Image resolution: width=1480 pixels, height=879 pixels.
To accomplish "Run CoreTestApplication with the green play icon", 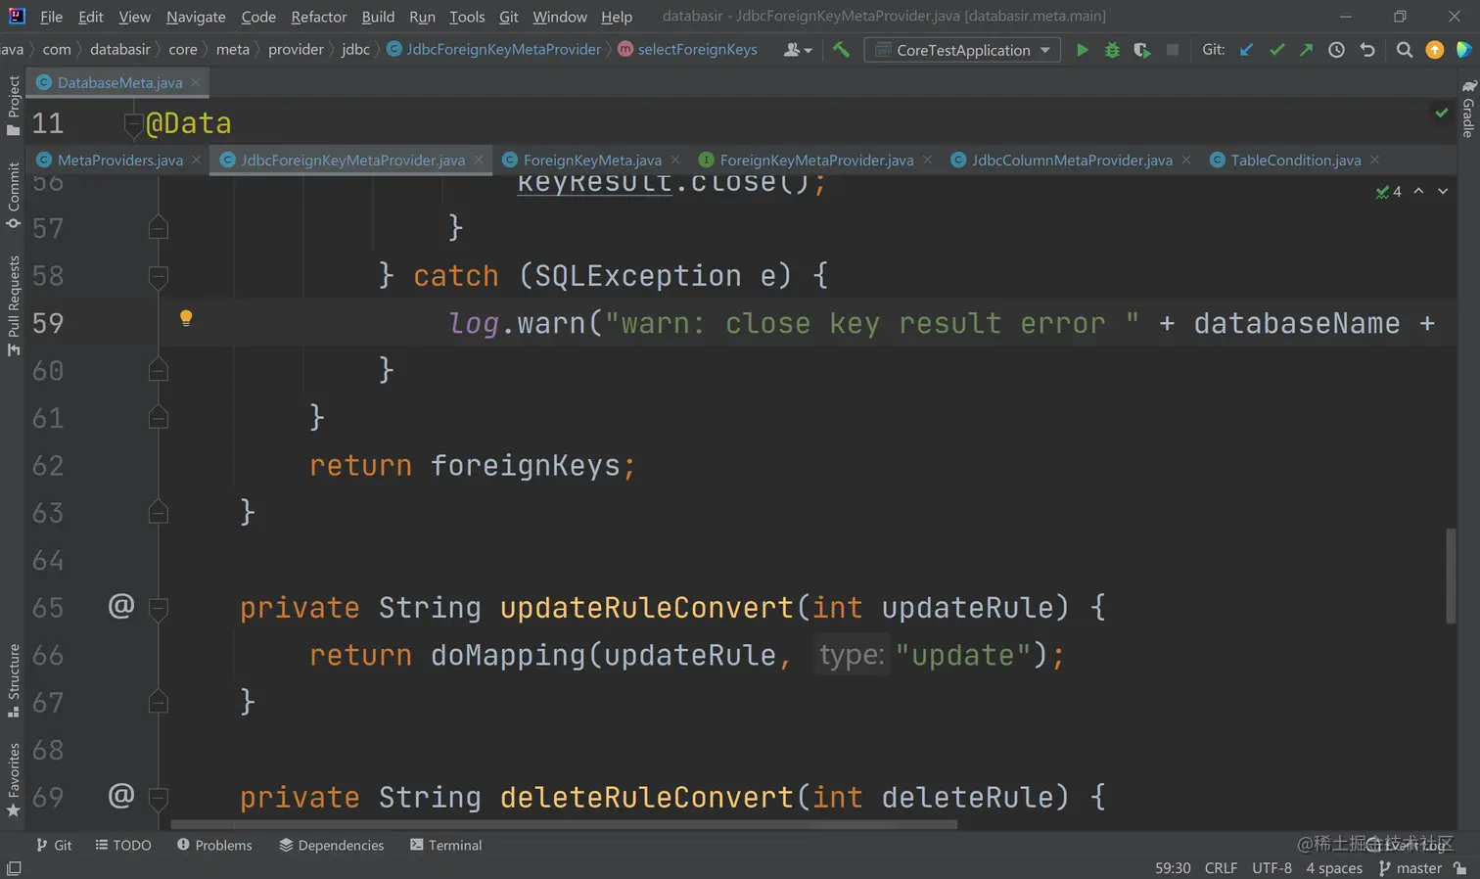I will [x=1082, y=50].
